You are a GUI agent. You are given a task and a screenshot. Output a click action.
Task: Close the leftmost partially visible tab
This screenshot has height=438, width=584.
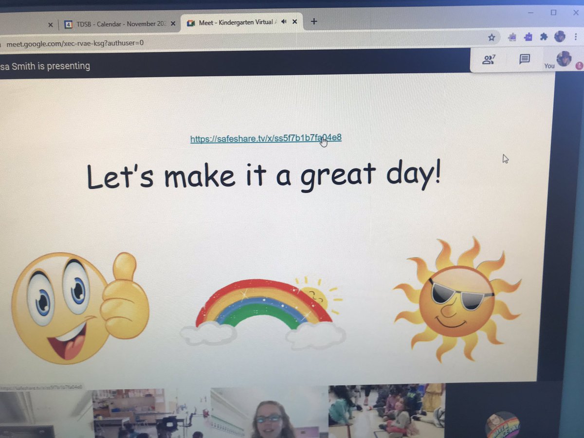50,24
